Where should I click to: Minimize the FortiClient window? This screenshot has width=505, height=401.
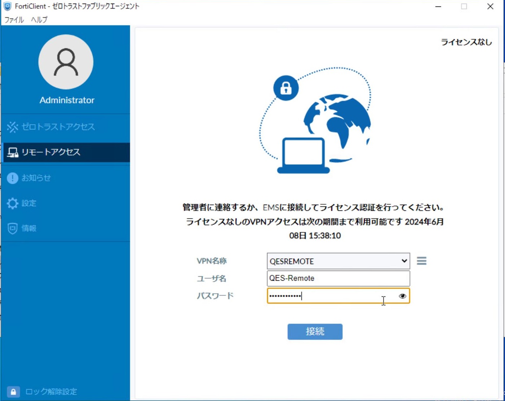coord(438,6)
